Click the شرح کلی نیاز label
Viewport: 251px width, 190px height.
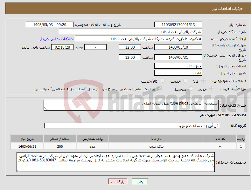point(233,105)
